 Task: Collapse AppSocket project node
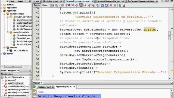pyautogui.click(x=1, y=11)
